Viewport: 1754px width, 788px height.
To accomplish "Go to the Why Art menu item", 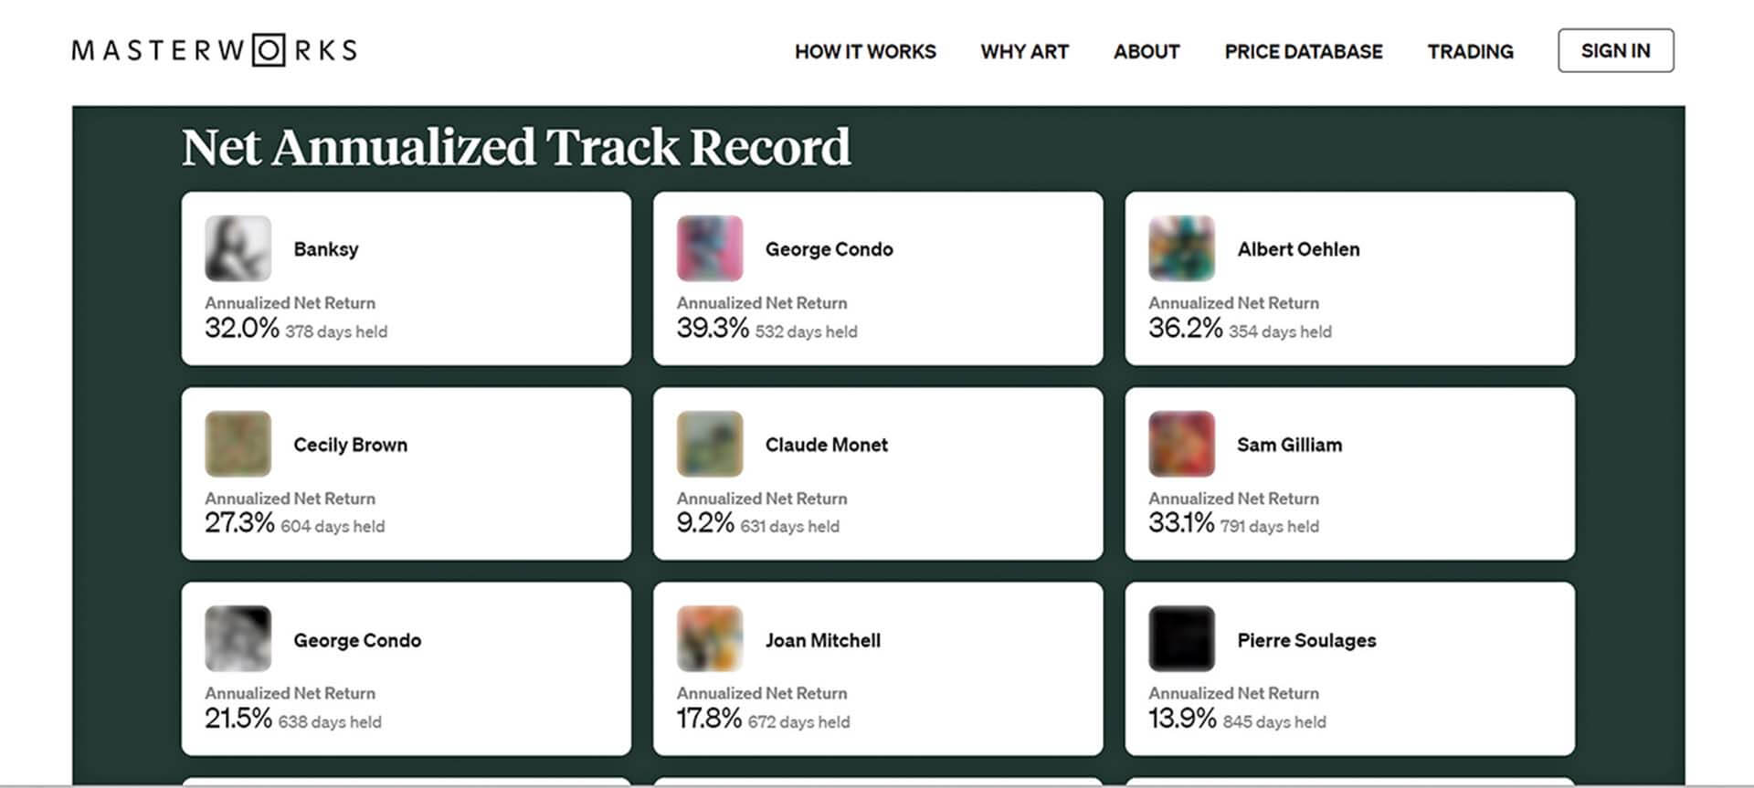I will (x=1024, y=52).
